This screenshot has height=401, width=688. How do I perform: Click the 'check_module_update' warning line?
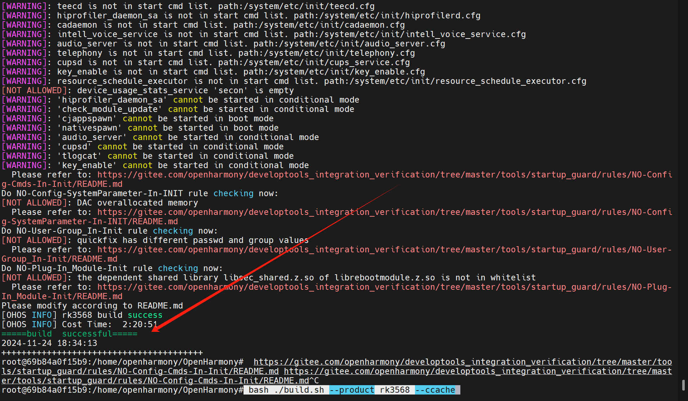pos(178,109)
